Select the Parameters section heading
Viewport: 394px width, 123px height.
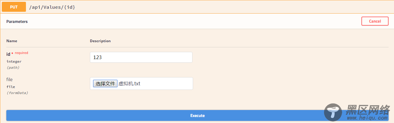pyautogui.click(x=17, y=21)
